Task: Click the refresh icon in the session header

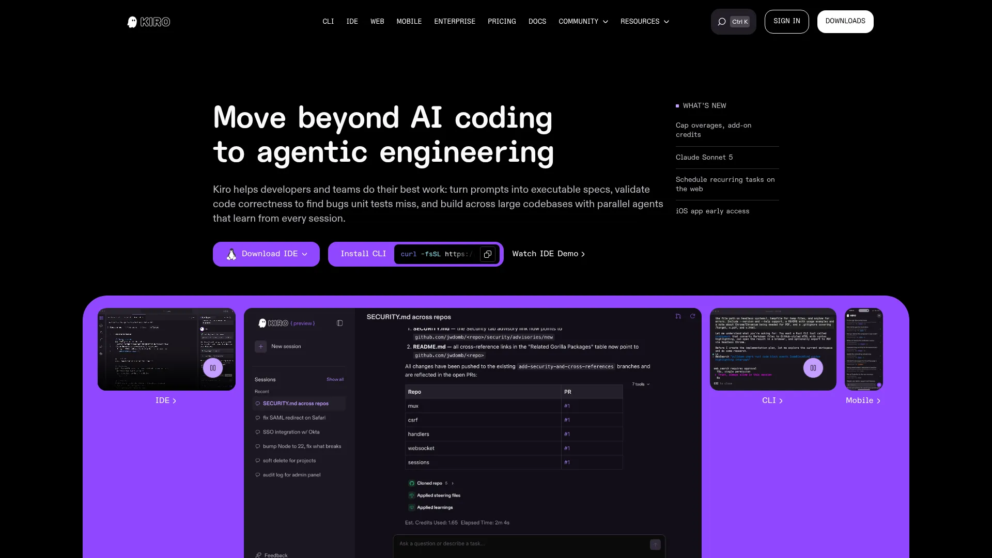Action: click(692, 316)
